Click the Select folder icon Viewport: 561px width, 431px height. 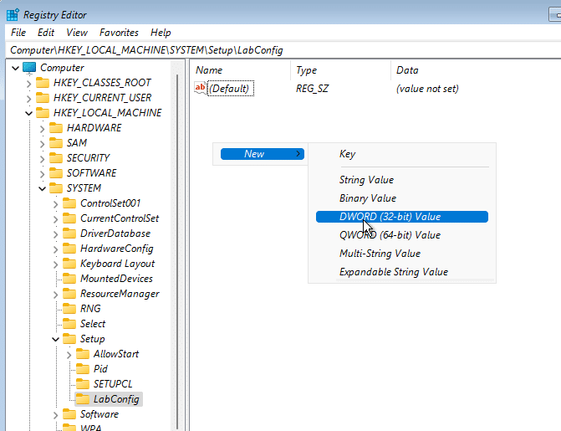click(69, 324)
